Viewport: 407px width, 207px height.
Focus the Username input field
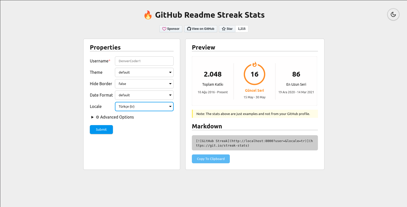pyautogui.click(x=144, y=61)
